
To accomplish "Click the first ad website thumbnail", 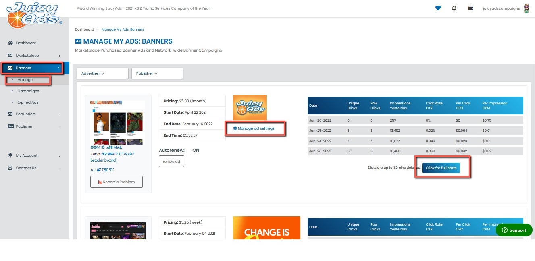I will click(x=118, y=122).
